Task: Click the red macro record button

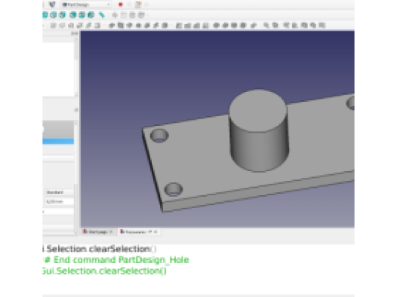Action: pyautogui.click(x=121, y=5)
